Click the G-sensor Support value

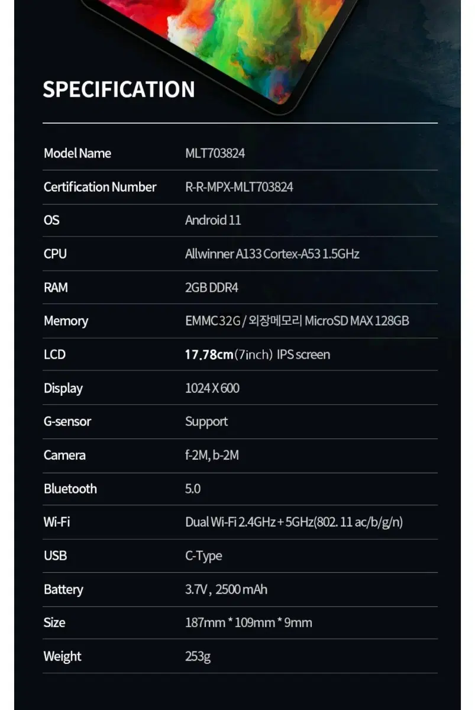[x=206, y=422]
